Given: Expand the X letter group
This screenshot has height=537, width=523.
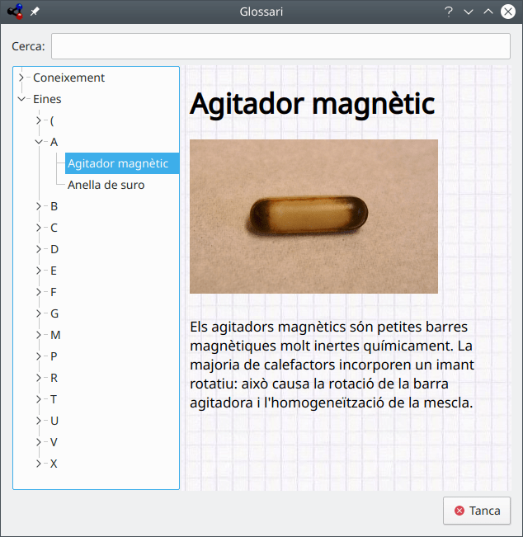Looking at the screenshot, I should [x=39, y=464].
